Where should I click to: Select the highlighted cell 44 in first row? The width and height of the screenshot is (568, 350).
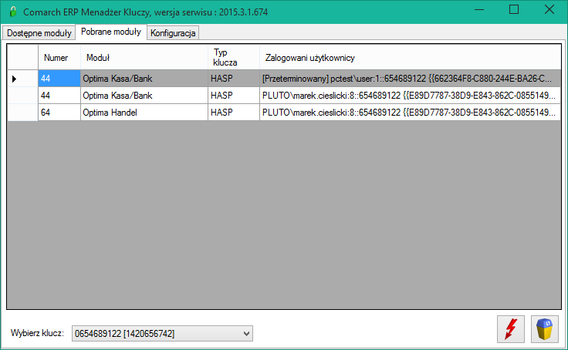click(59, 78)
